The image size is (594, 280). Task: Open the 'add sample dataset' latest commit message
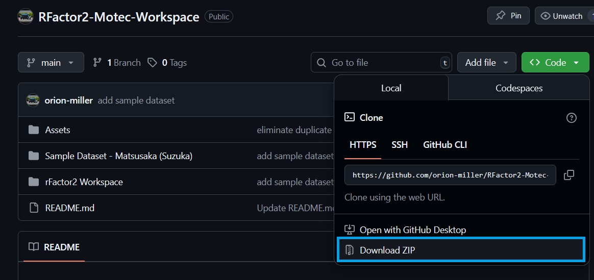[136, 100]
